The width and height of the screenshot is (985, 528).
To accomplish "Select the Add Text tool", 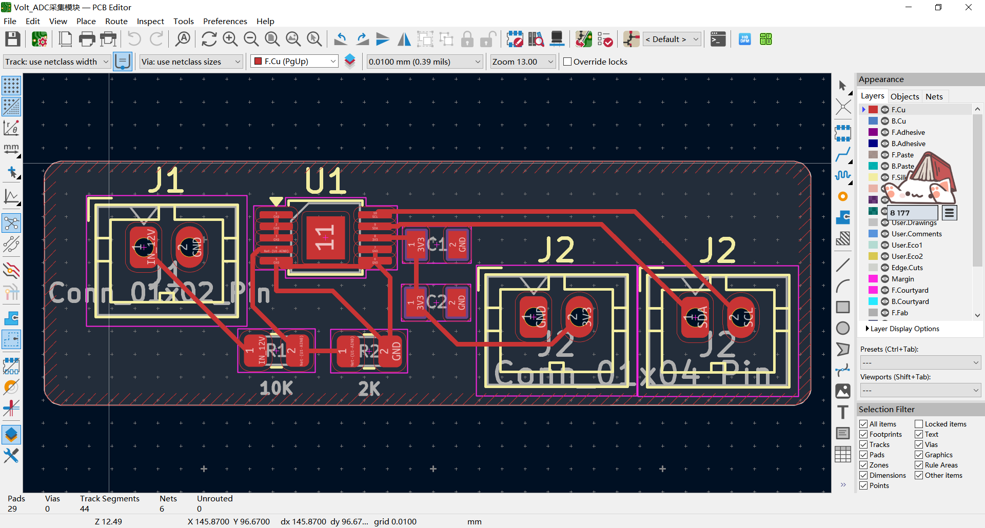I will coord(843,412).
